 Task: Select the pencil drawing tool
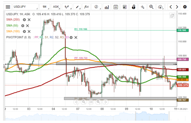click(x=77, y=7)
